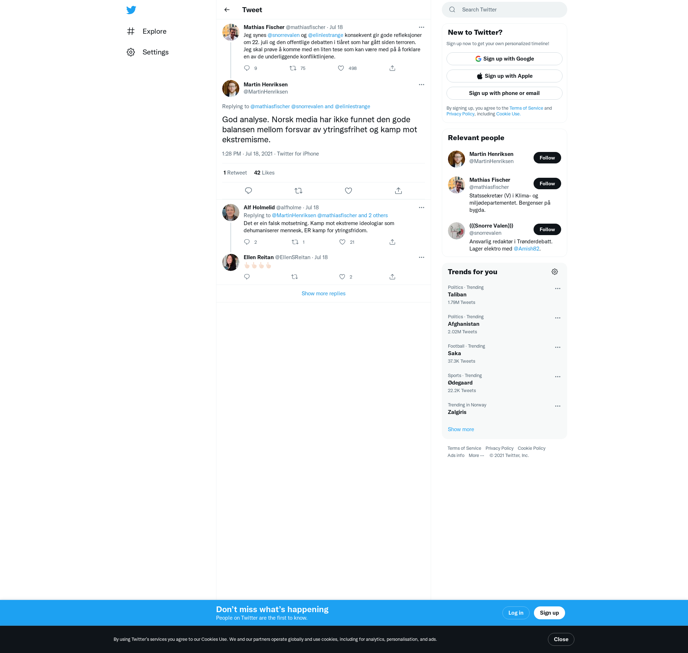Reply to the main tweet via comment icon
The image size is (688, 653).
click(248, 191)
